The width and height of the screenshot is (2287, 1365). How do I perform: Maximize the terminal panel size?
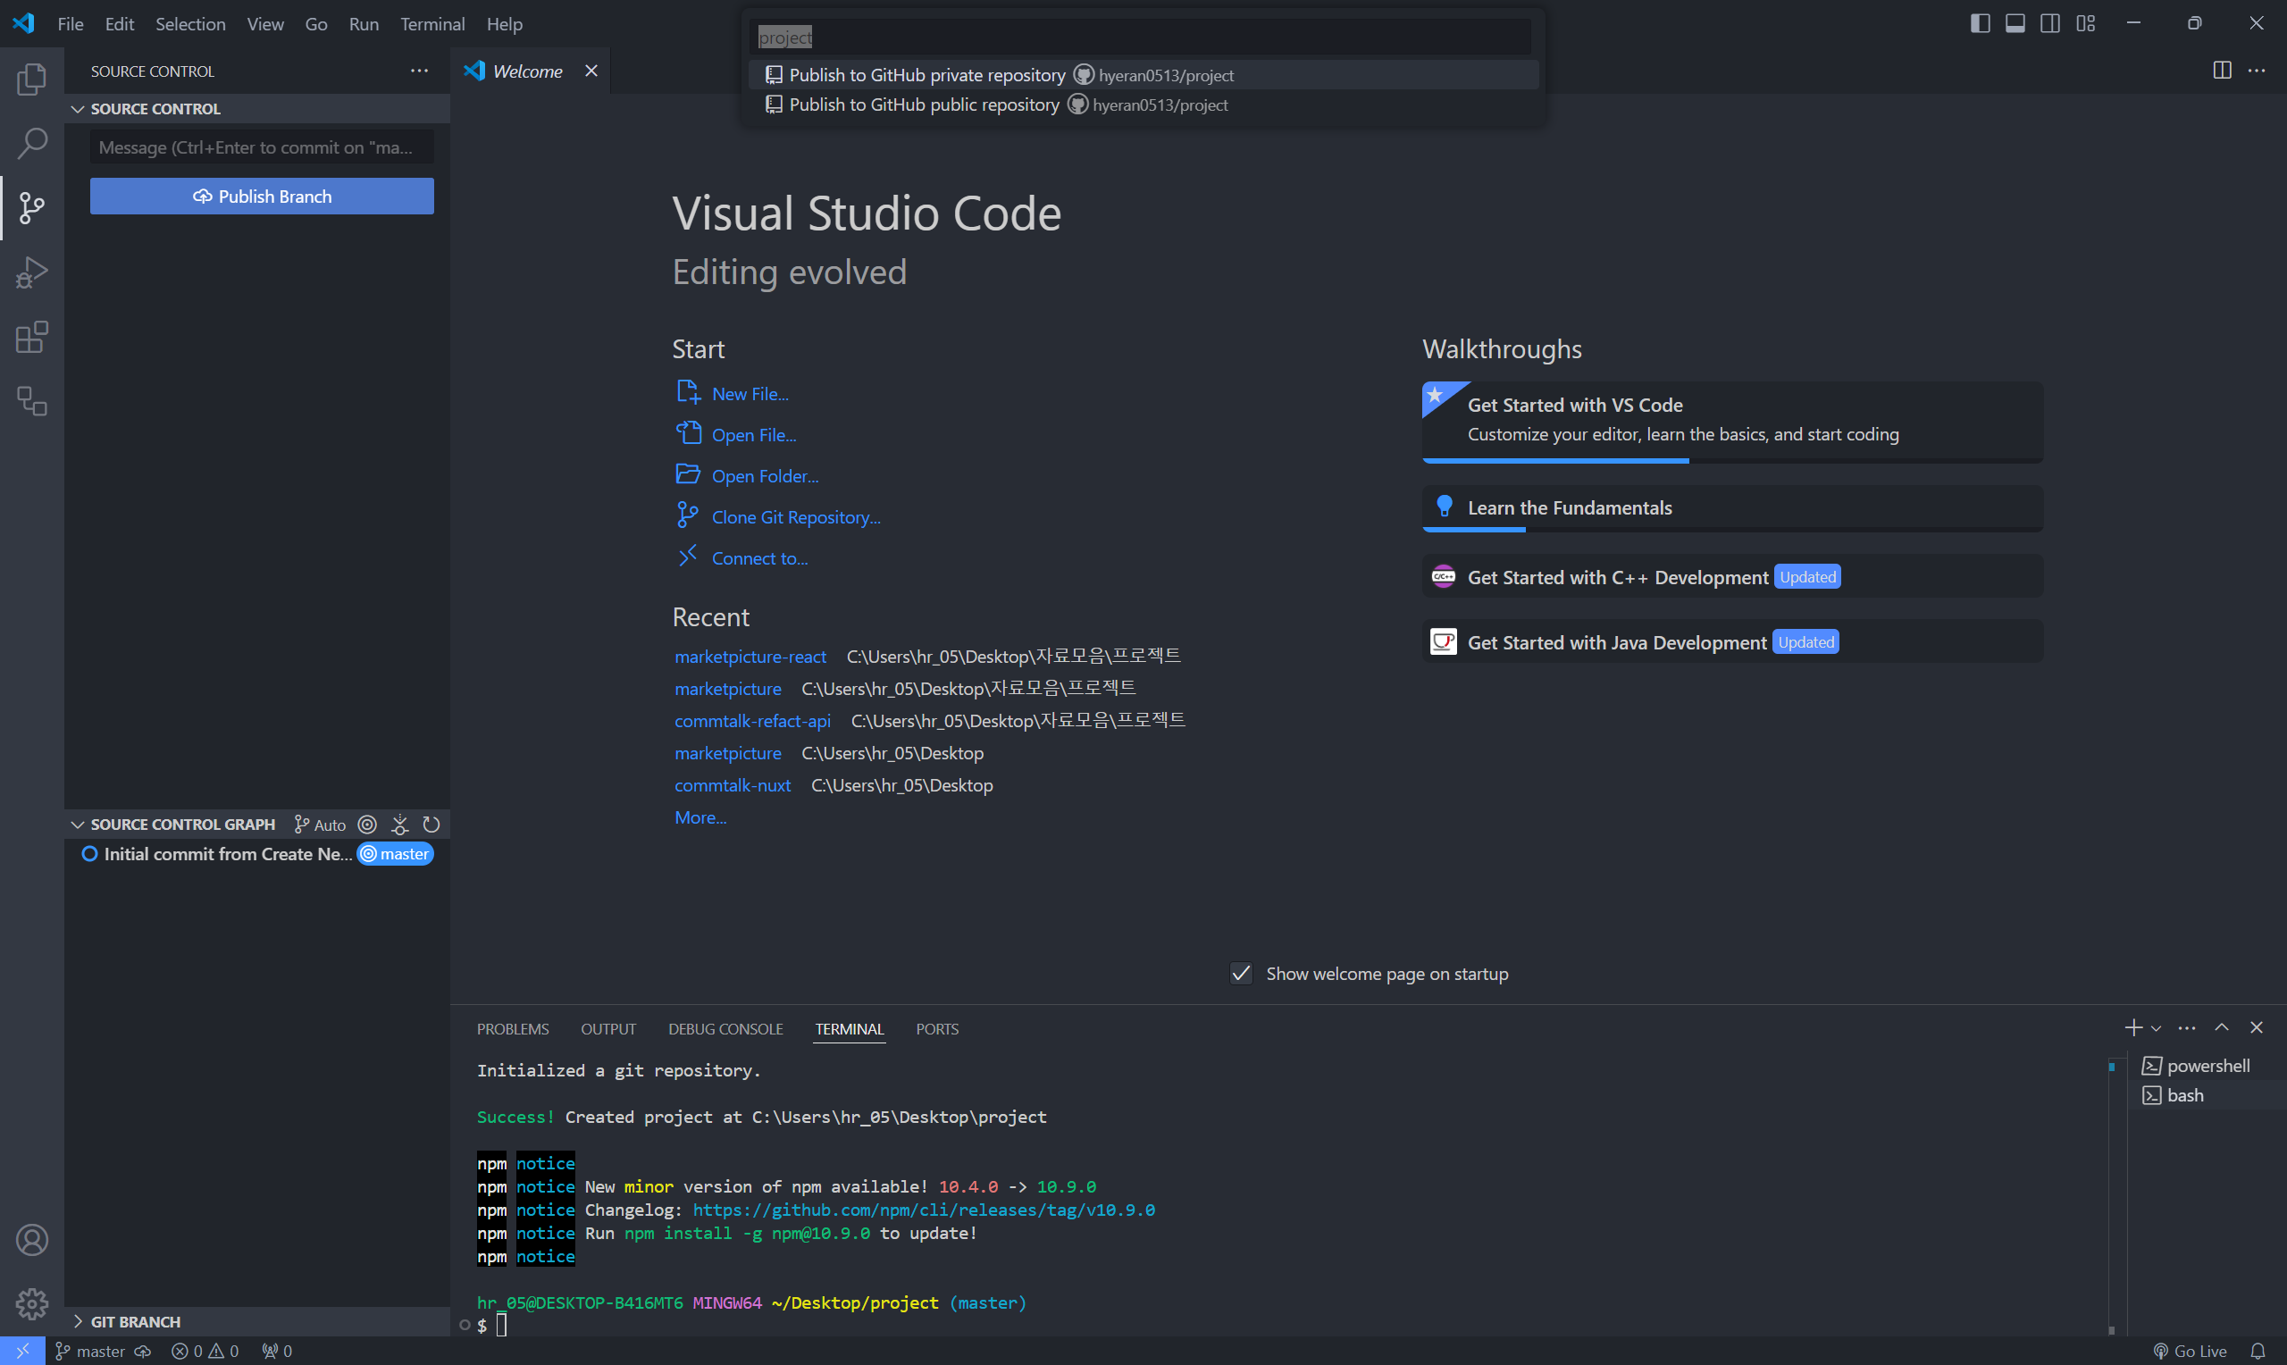[2221, 1028]
